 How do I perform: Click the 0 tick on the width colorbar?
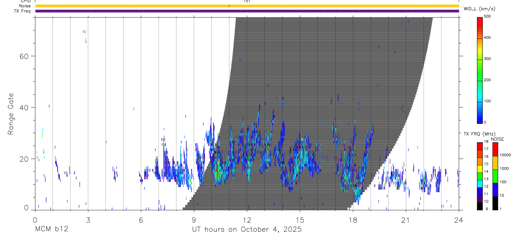pyautogui.click(x=486, y=122)
